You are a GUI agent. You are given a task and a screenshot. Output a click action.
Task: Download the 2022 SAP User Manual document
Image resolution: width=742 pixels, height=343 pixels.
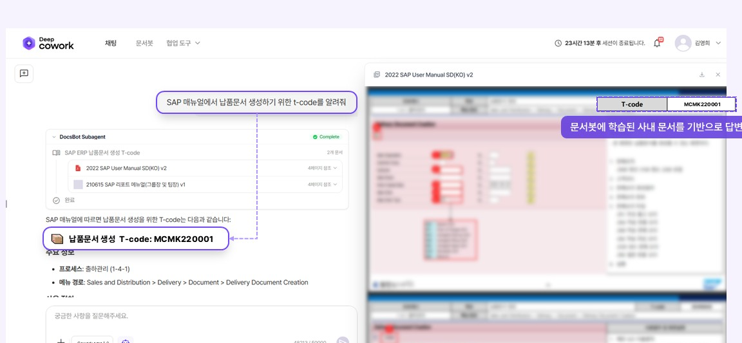tap(702, 75)
